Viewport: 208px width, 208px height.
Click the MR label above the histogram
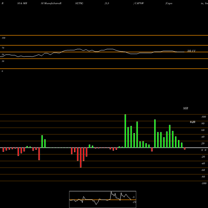click(186, 108)
